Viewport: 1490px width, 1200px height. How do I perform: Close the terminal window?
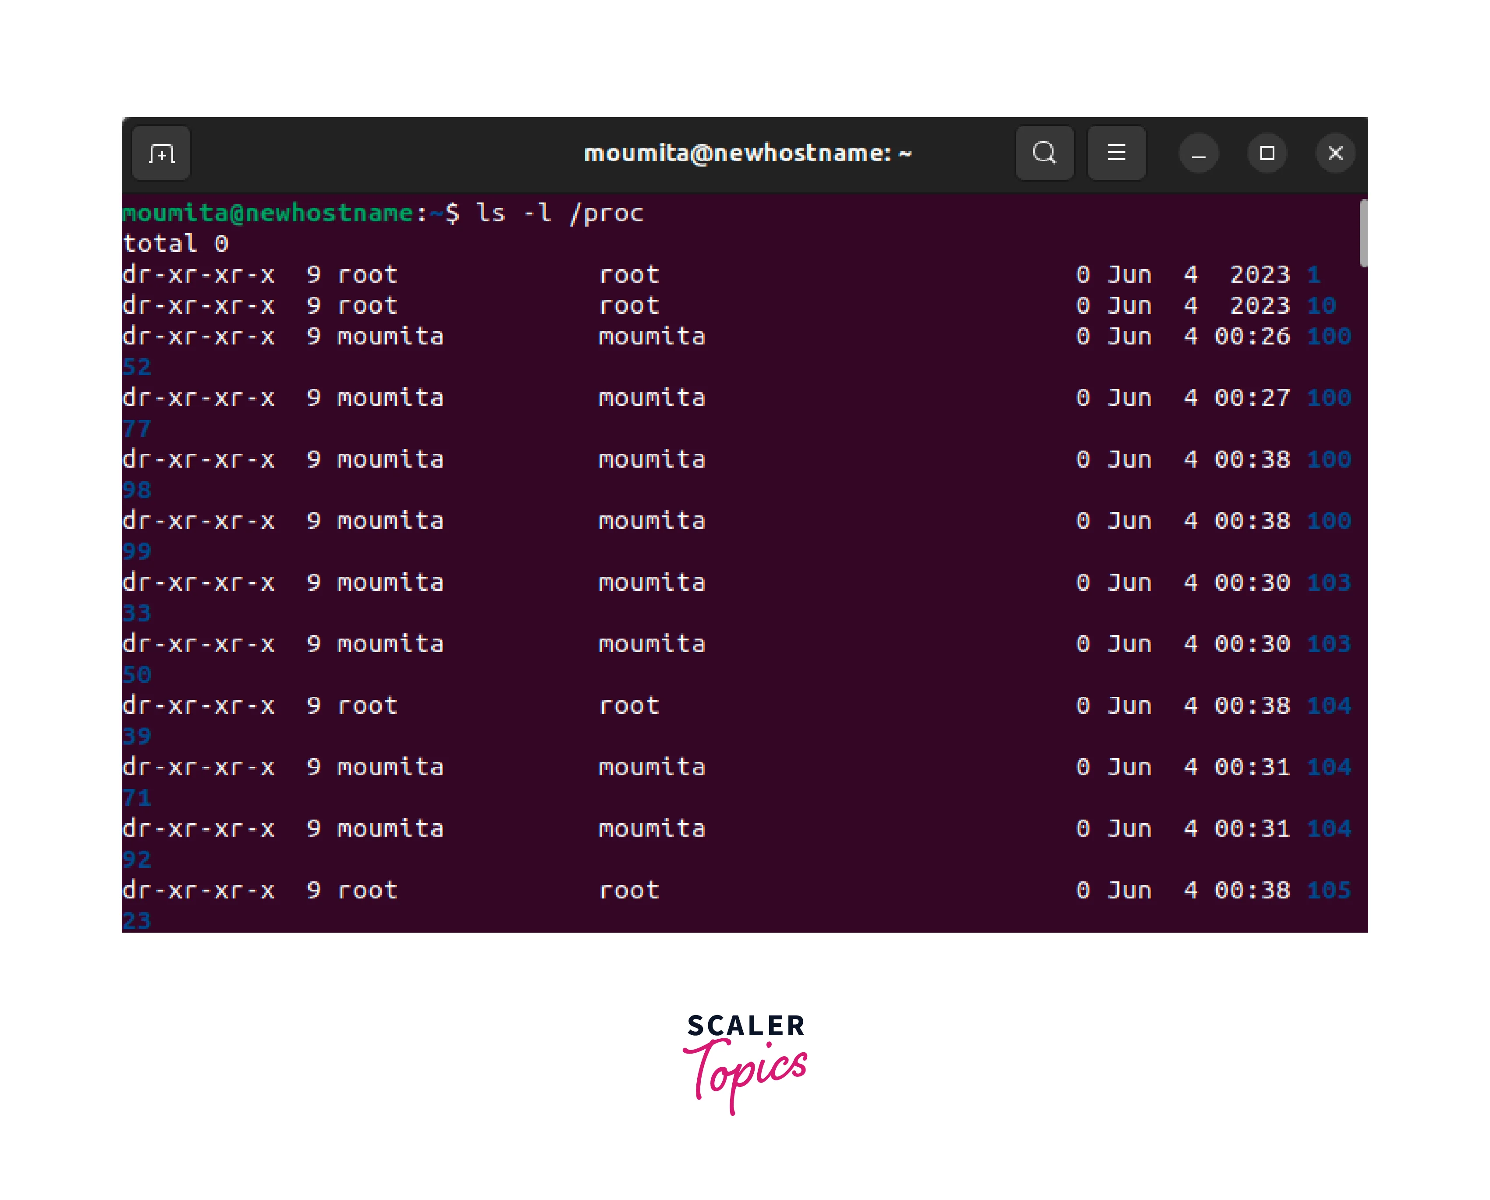(1335, 153)
